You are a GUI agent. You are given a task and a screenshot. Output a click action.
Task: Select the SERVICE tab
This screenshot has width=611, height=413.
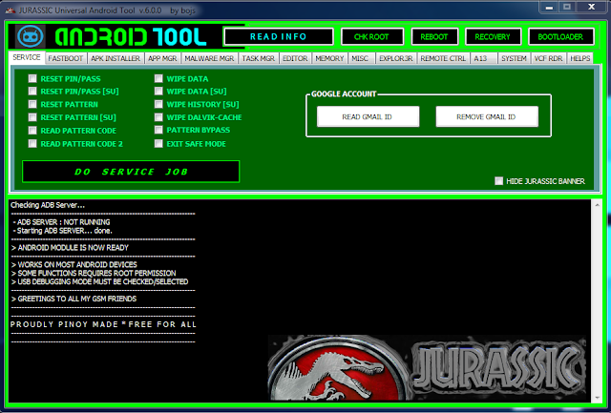tap(27, 57)
